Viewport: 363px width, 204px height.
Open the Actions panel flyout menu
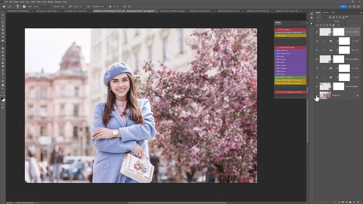(307, 23)
